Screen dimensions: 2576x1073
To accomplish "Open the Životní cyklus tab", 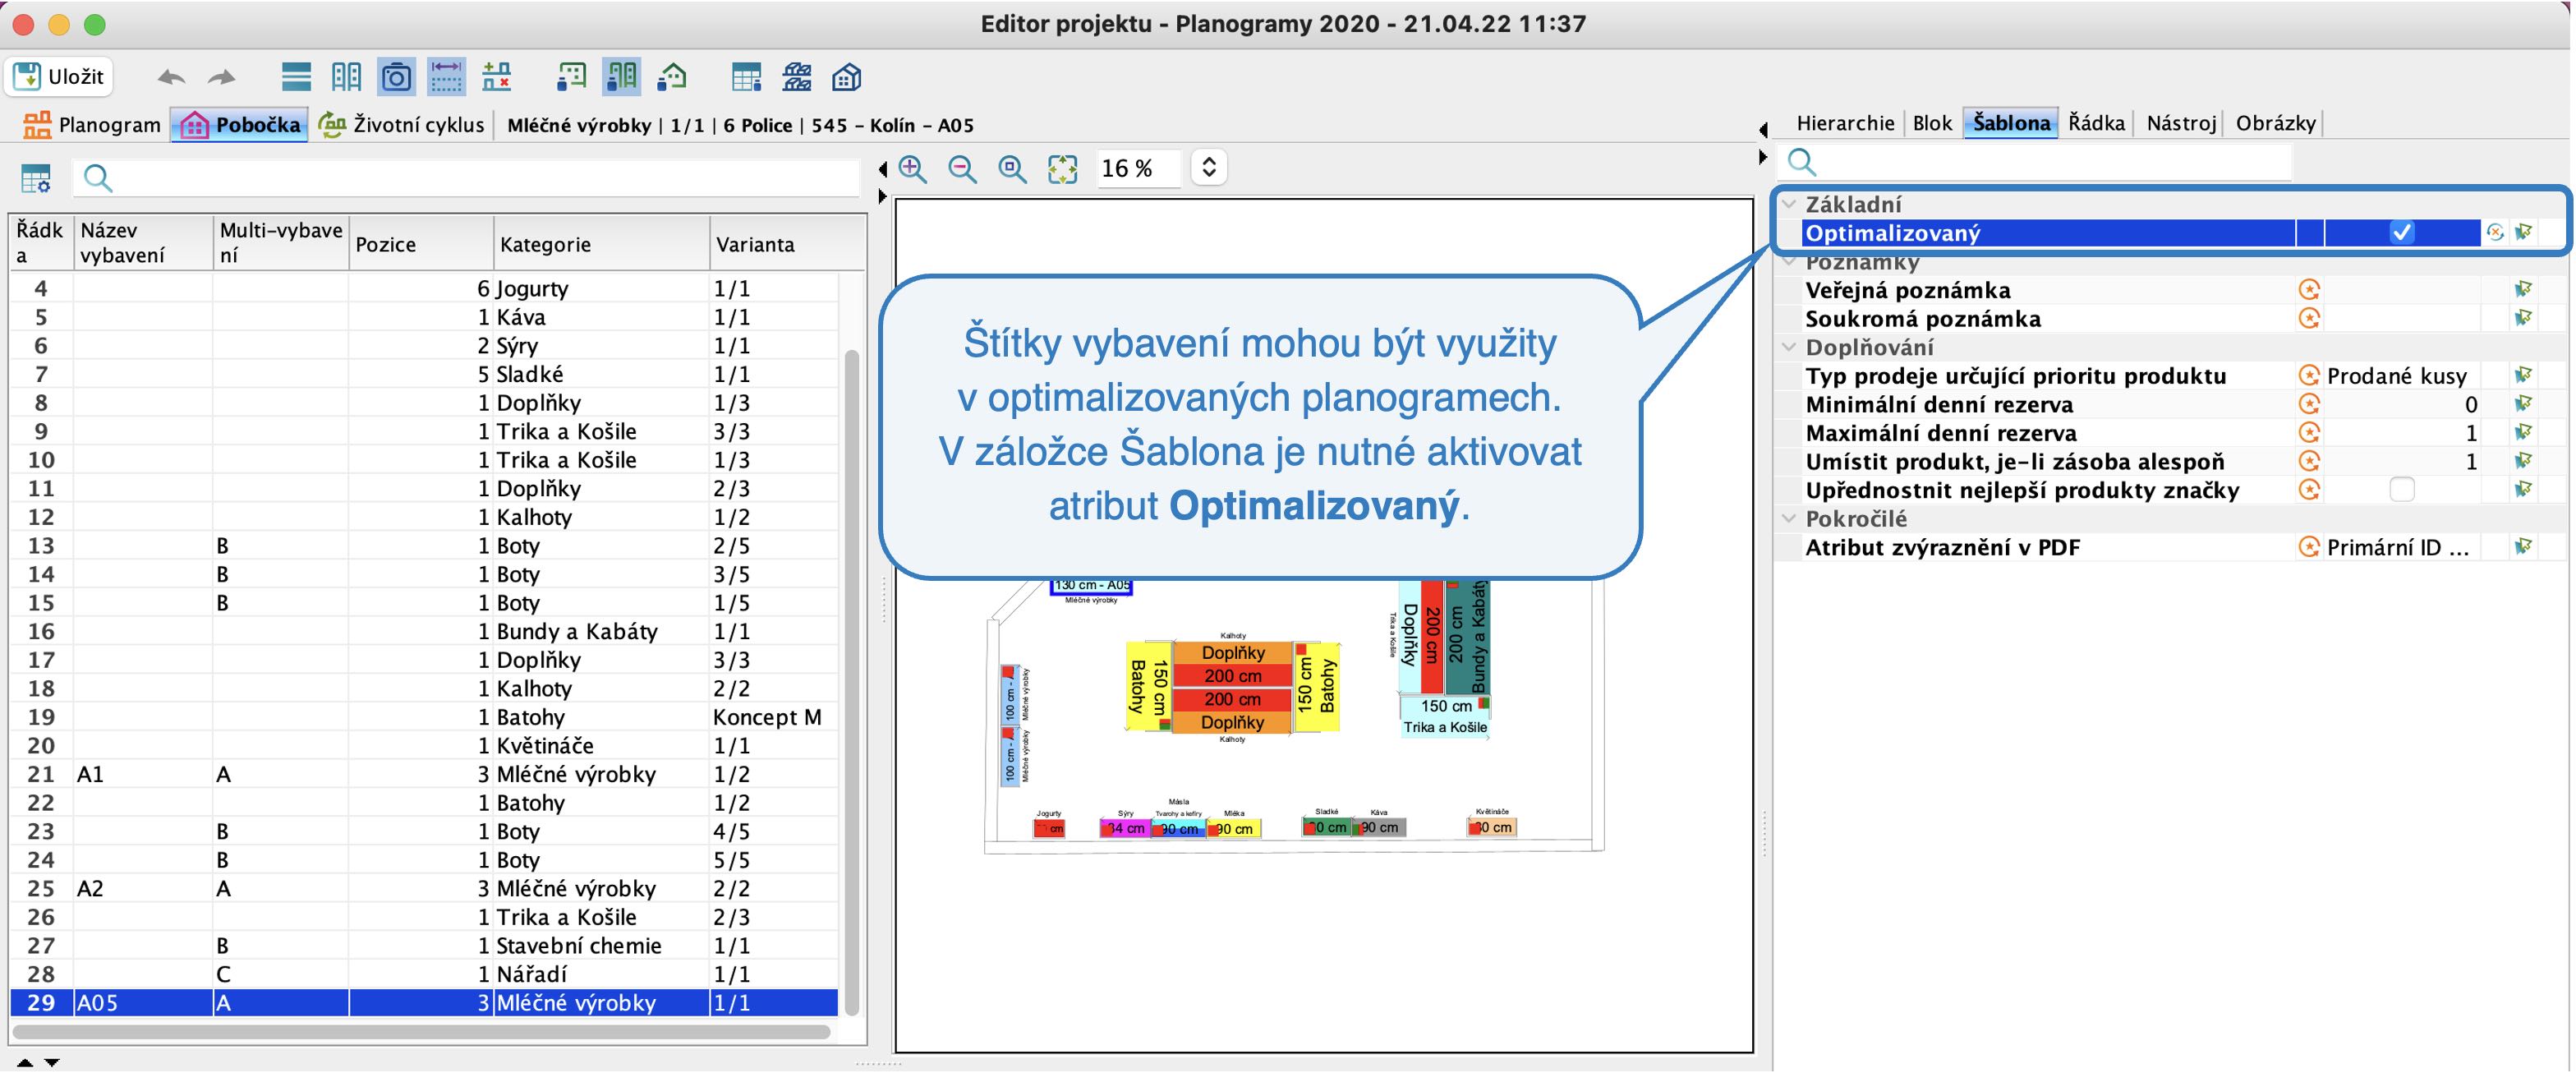I will tap(402, 125).
